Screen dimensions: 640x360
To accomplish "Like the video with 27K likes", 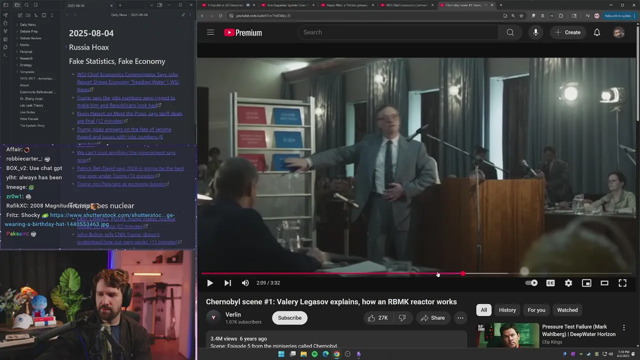I will (378, 318).
